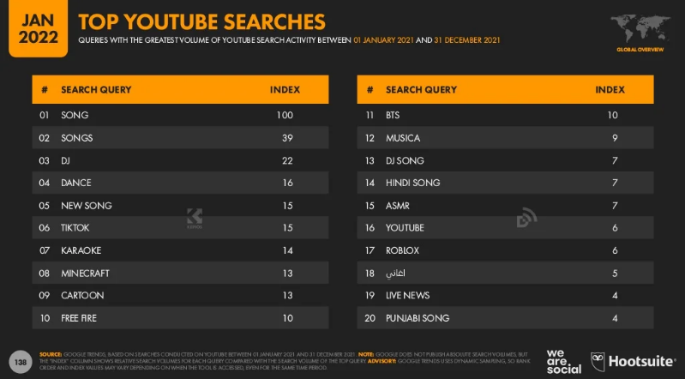Click the Hootsuite owl logo icon
This screenshot has height=379, width=685.
click(x=598, y=362)
